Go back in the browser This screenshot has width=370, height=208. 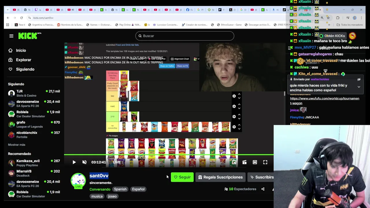click(x=8, y=18)
